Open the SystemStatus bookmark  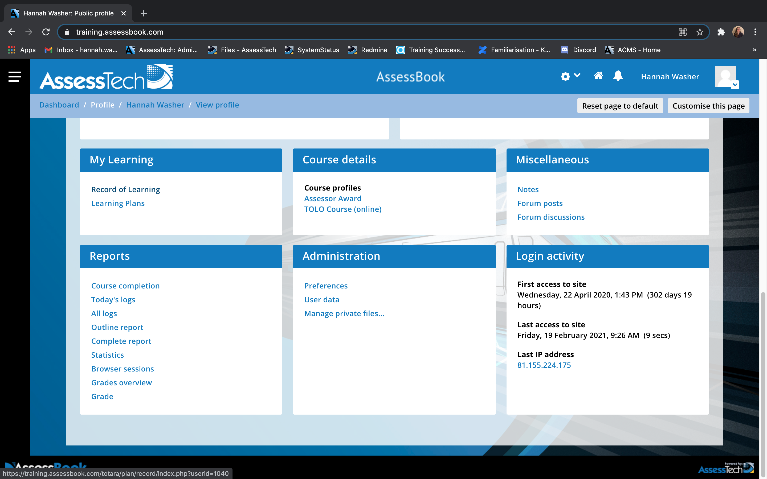pos(312,50)
